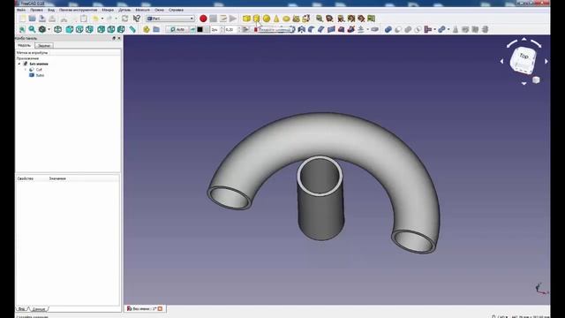Click the New document icon
Viewport: 565px width, 318px height.
[22, 19]
